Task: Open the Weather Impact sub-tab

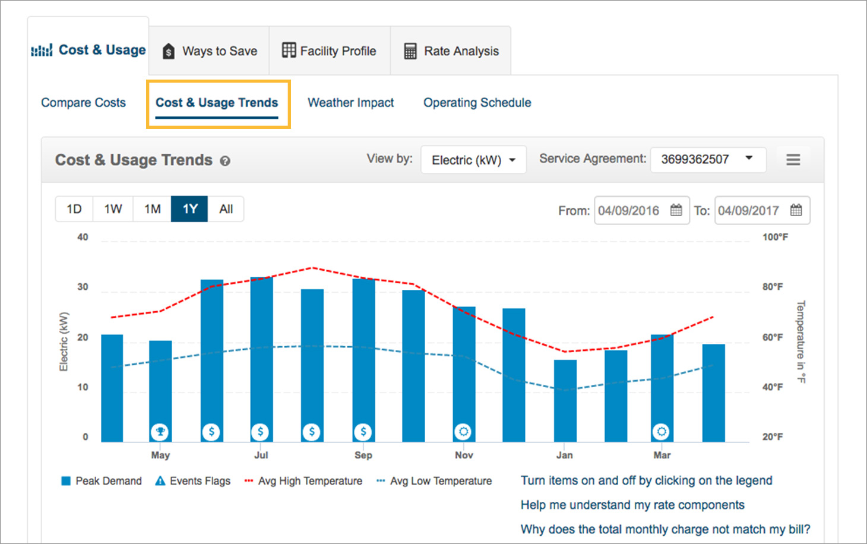Action: click(350, 103)
